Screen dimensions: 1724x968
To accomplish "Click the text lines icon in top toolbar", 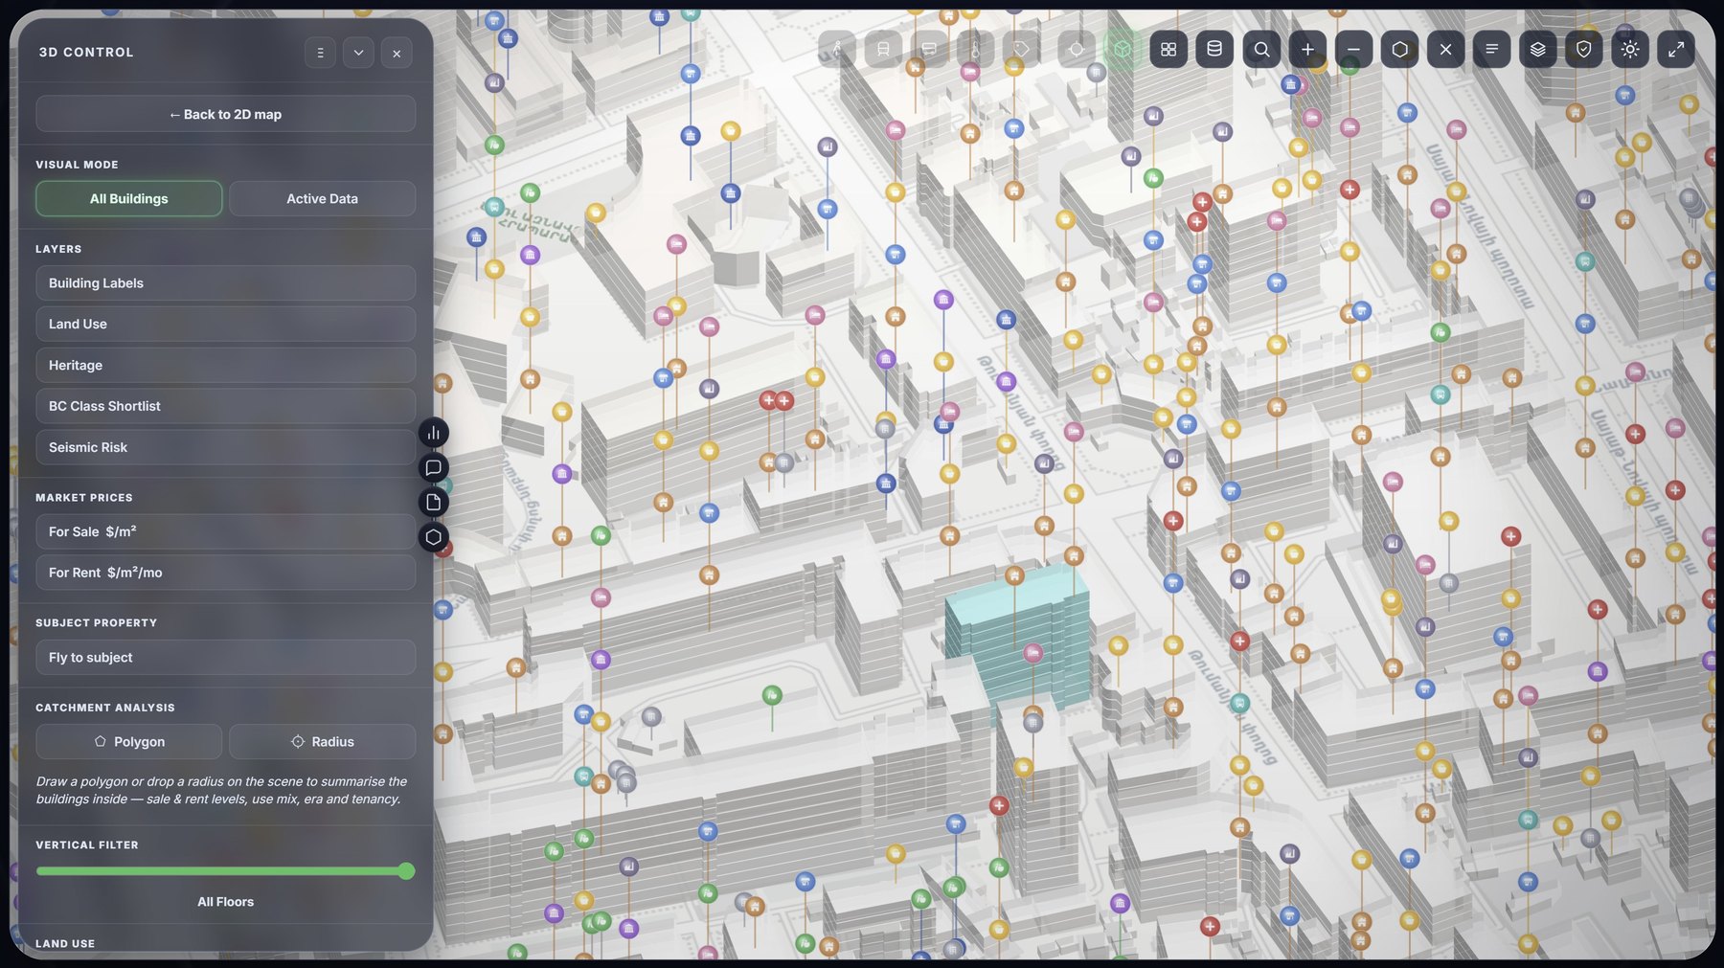I will click(1492, 49).
